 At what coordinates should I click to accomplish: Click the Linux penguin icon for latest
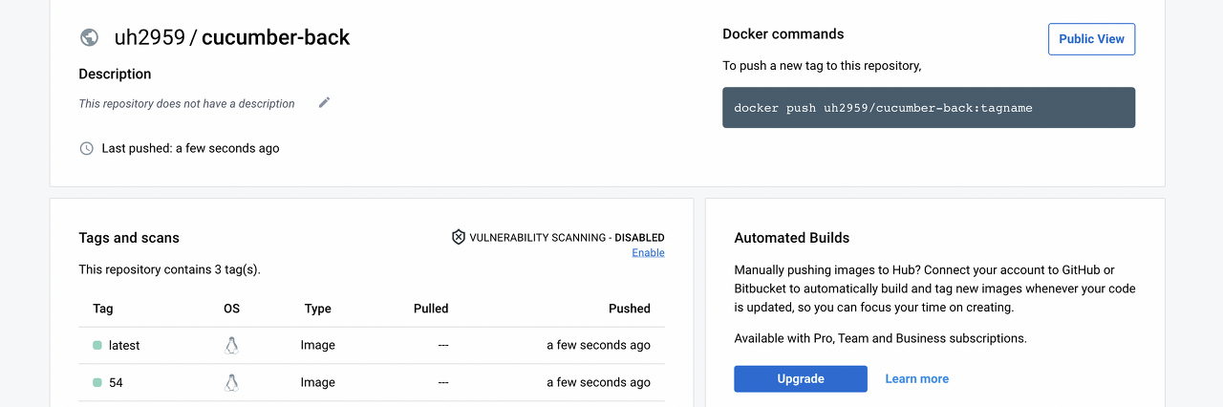tap(231, 345)
